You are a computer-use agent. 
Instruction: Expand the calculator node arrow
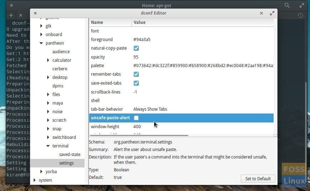48,60
